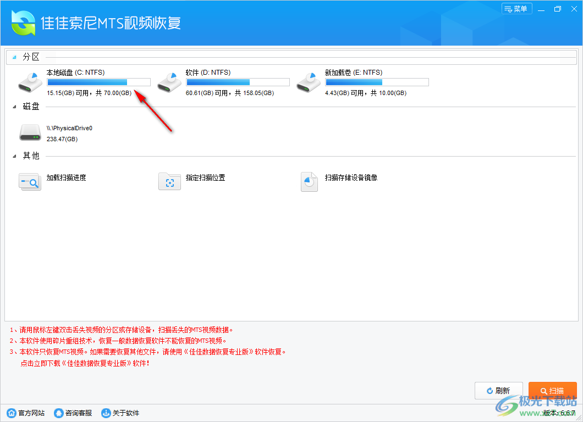Open the 菜单 menu
Image resolution: width=583 pixels, height=422 pixels.
pyautogui.click(x=517, y=9)
